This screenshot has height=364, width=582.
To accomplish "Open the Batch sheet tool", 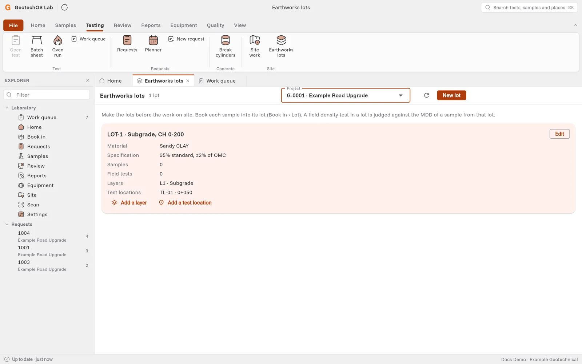I will tap(37, 46).
